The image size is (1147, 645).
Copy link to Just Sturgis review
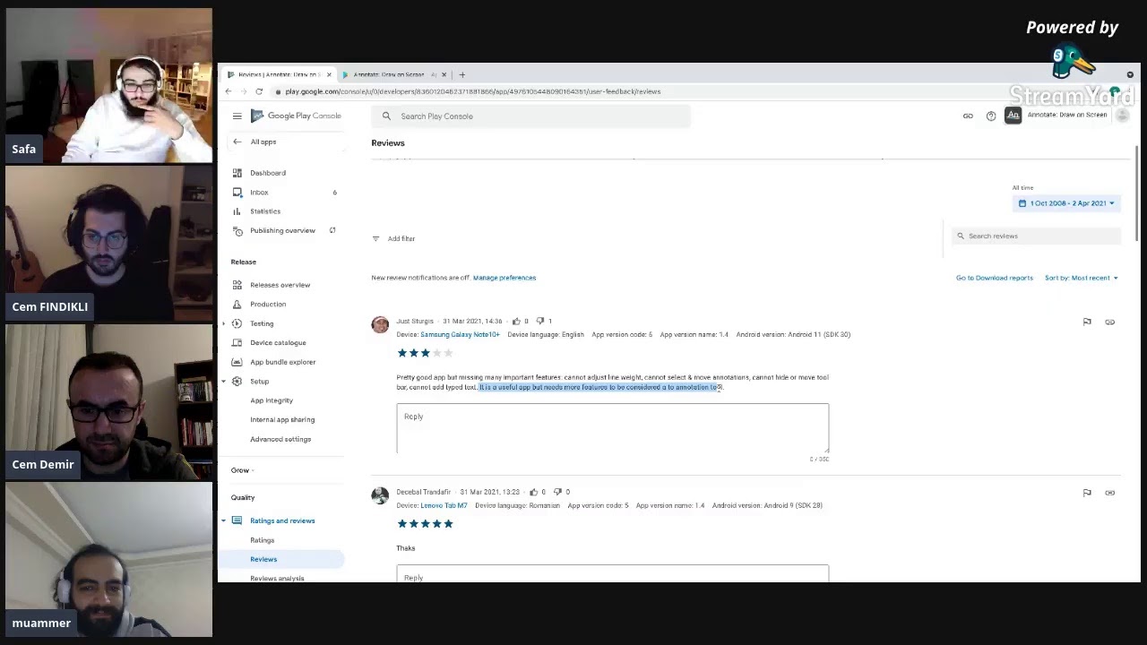(x=1110, y=322)
